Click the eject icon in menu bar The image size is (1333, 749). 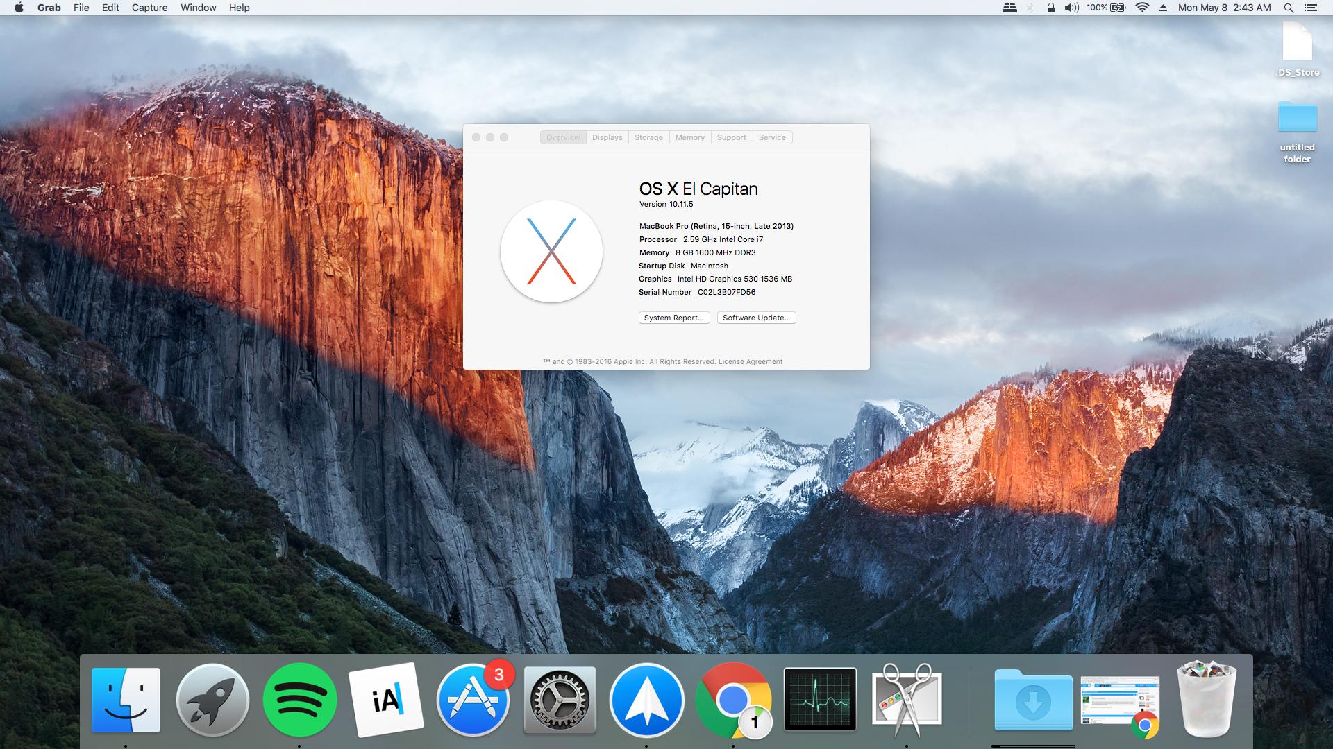(x=1162, y=8)
